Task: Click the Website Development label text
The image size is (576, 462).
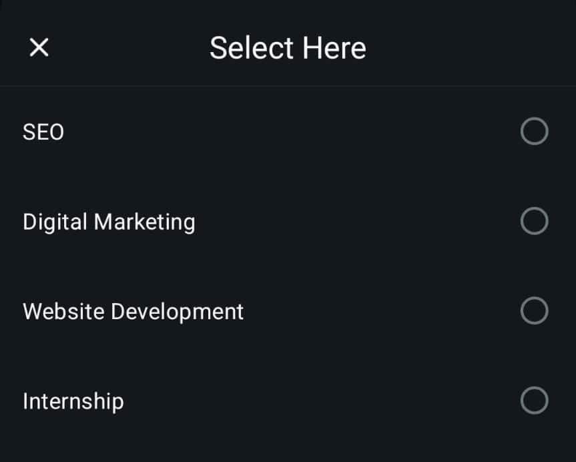Action: pos(133,310)
